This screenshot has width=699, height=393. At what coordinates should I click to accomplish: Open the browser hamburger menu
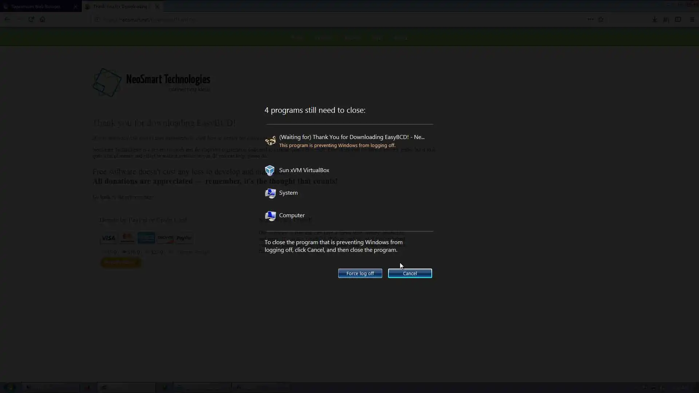(692, 19)
